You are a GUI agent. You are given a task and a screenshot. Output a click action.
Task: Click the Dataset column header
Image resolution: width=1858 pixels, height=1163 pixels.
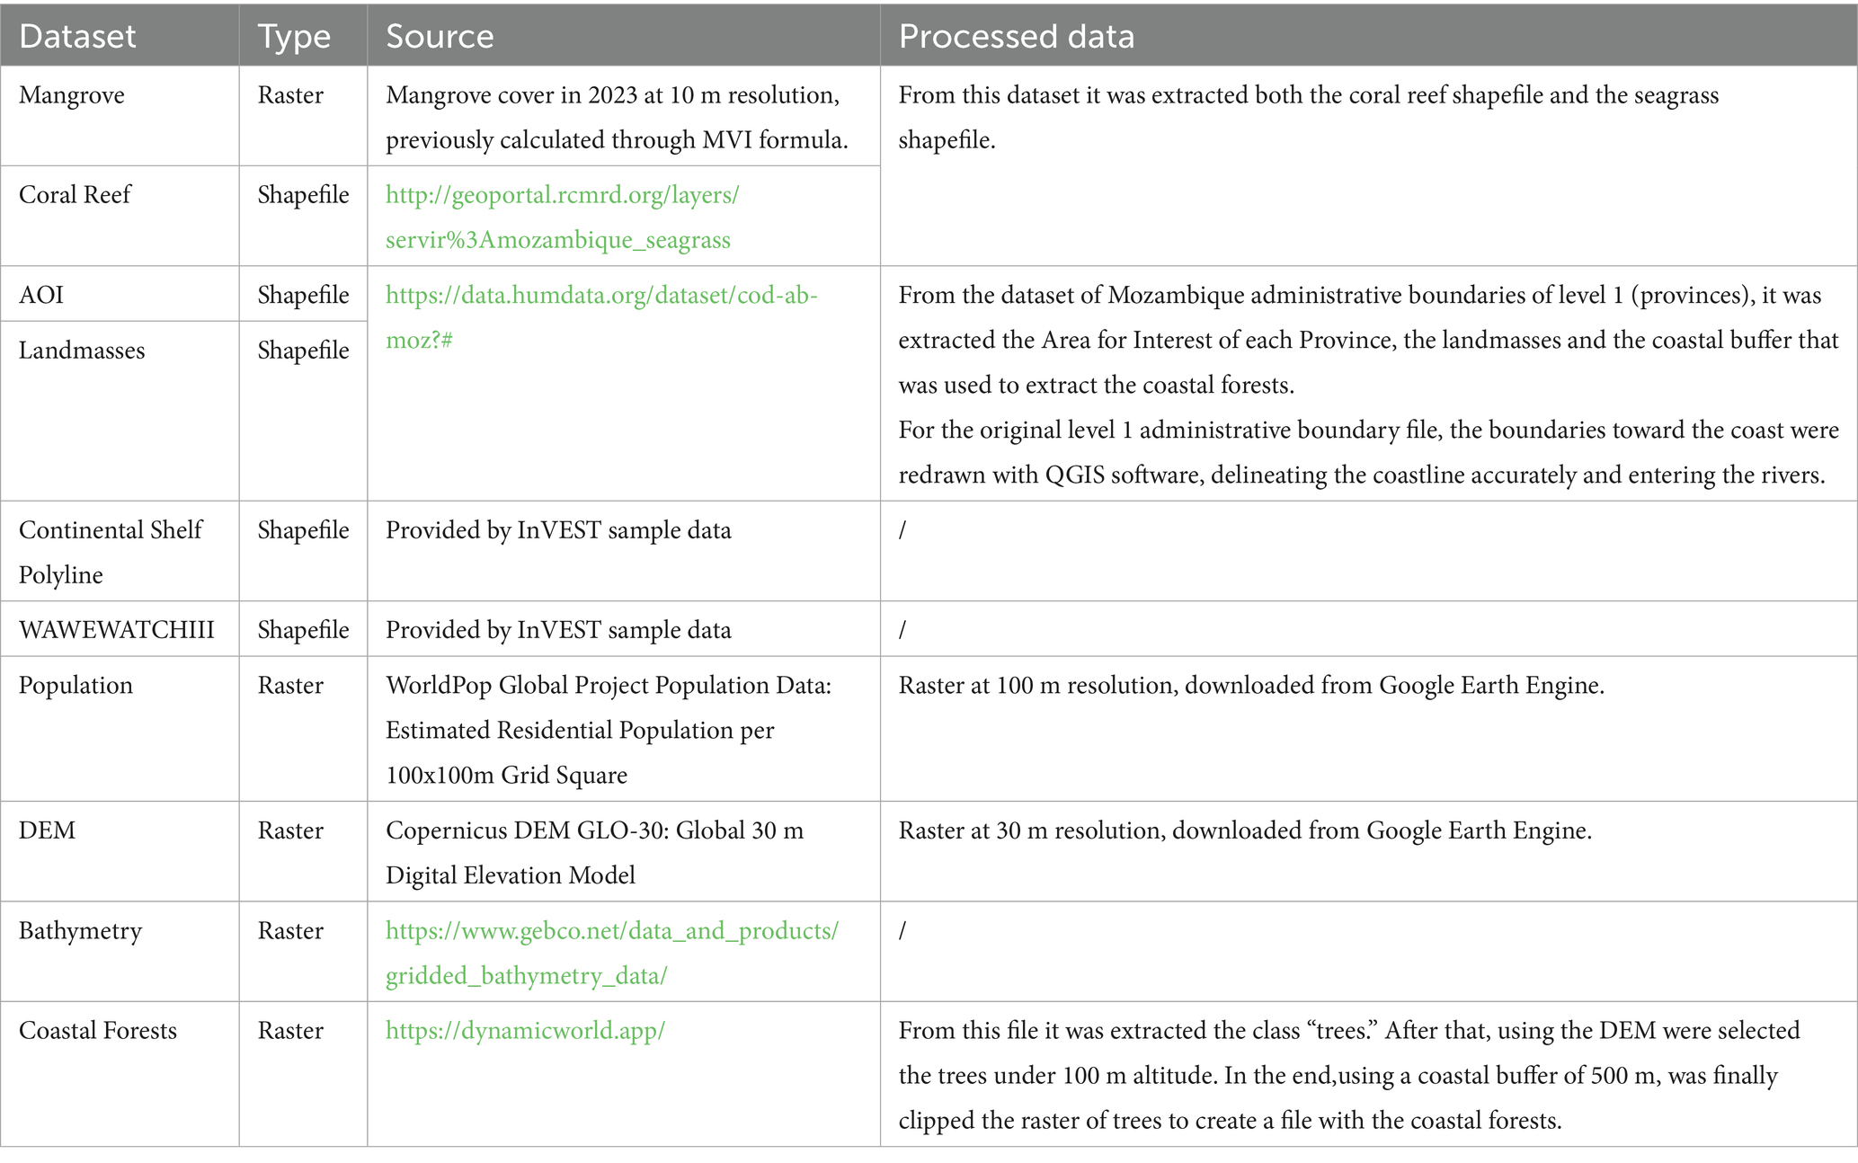[77, 36]
